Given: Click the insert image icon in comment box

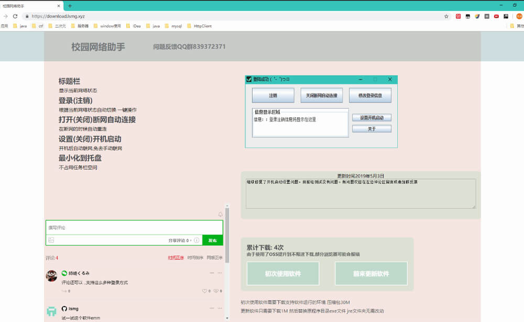Looking at the screenshot, I should (x=51, y=240).
